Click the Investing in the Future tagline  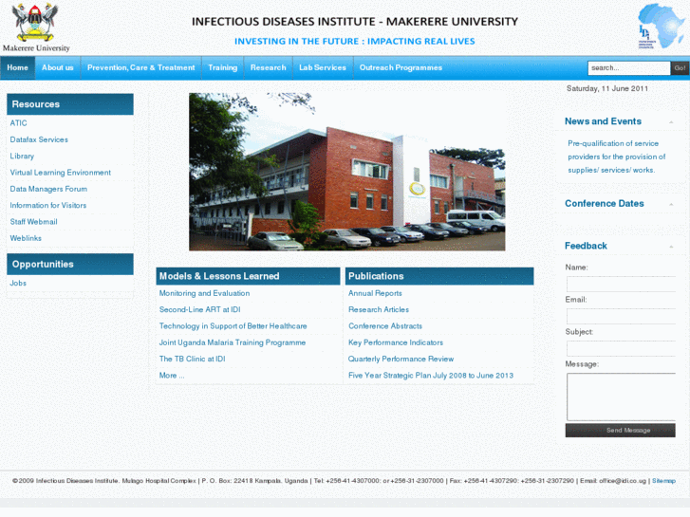coord(355,42)
